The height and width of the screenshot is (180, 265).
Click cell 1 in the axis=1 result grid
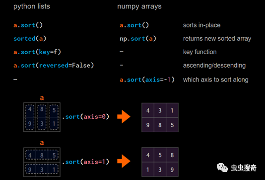coord(148,170)
